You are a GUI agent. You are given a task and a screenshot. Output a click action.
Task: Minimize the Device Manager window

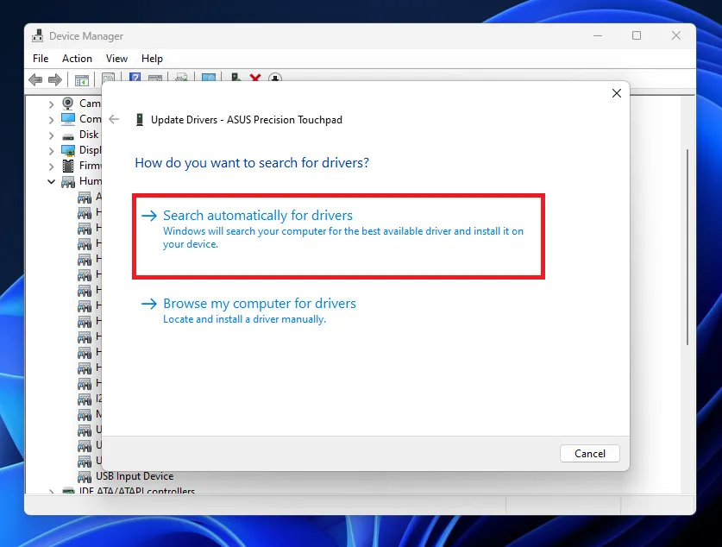point(598,36)
